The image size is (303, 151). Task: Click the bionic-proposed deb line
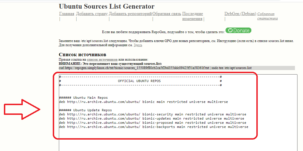(153, 123)
